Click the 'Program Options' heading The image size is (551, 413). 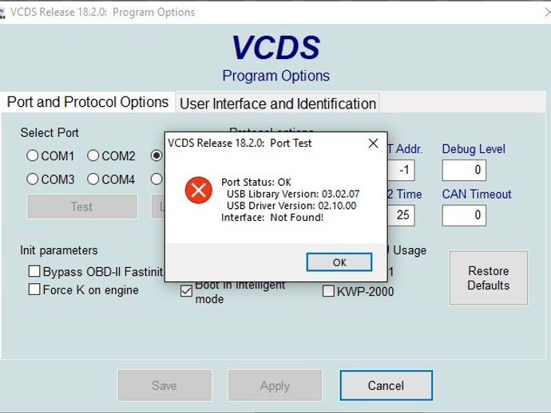click(275, 76)
